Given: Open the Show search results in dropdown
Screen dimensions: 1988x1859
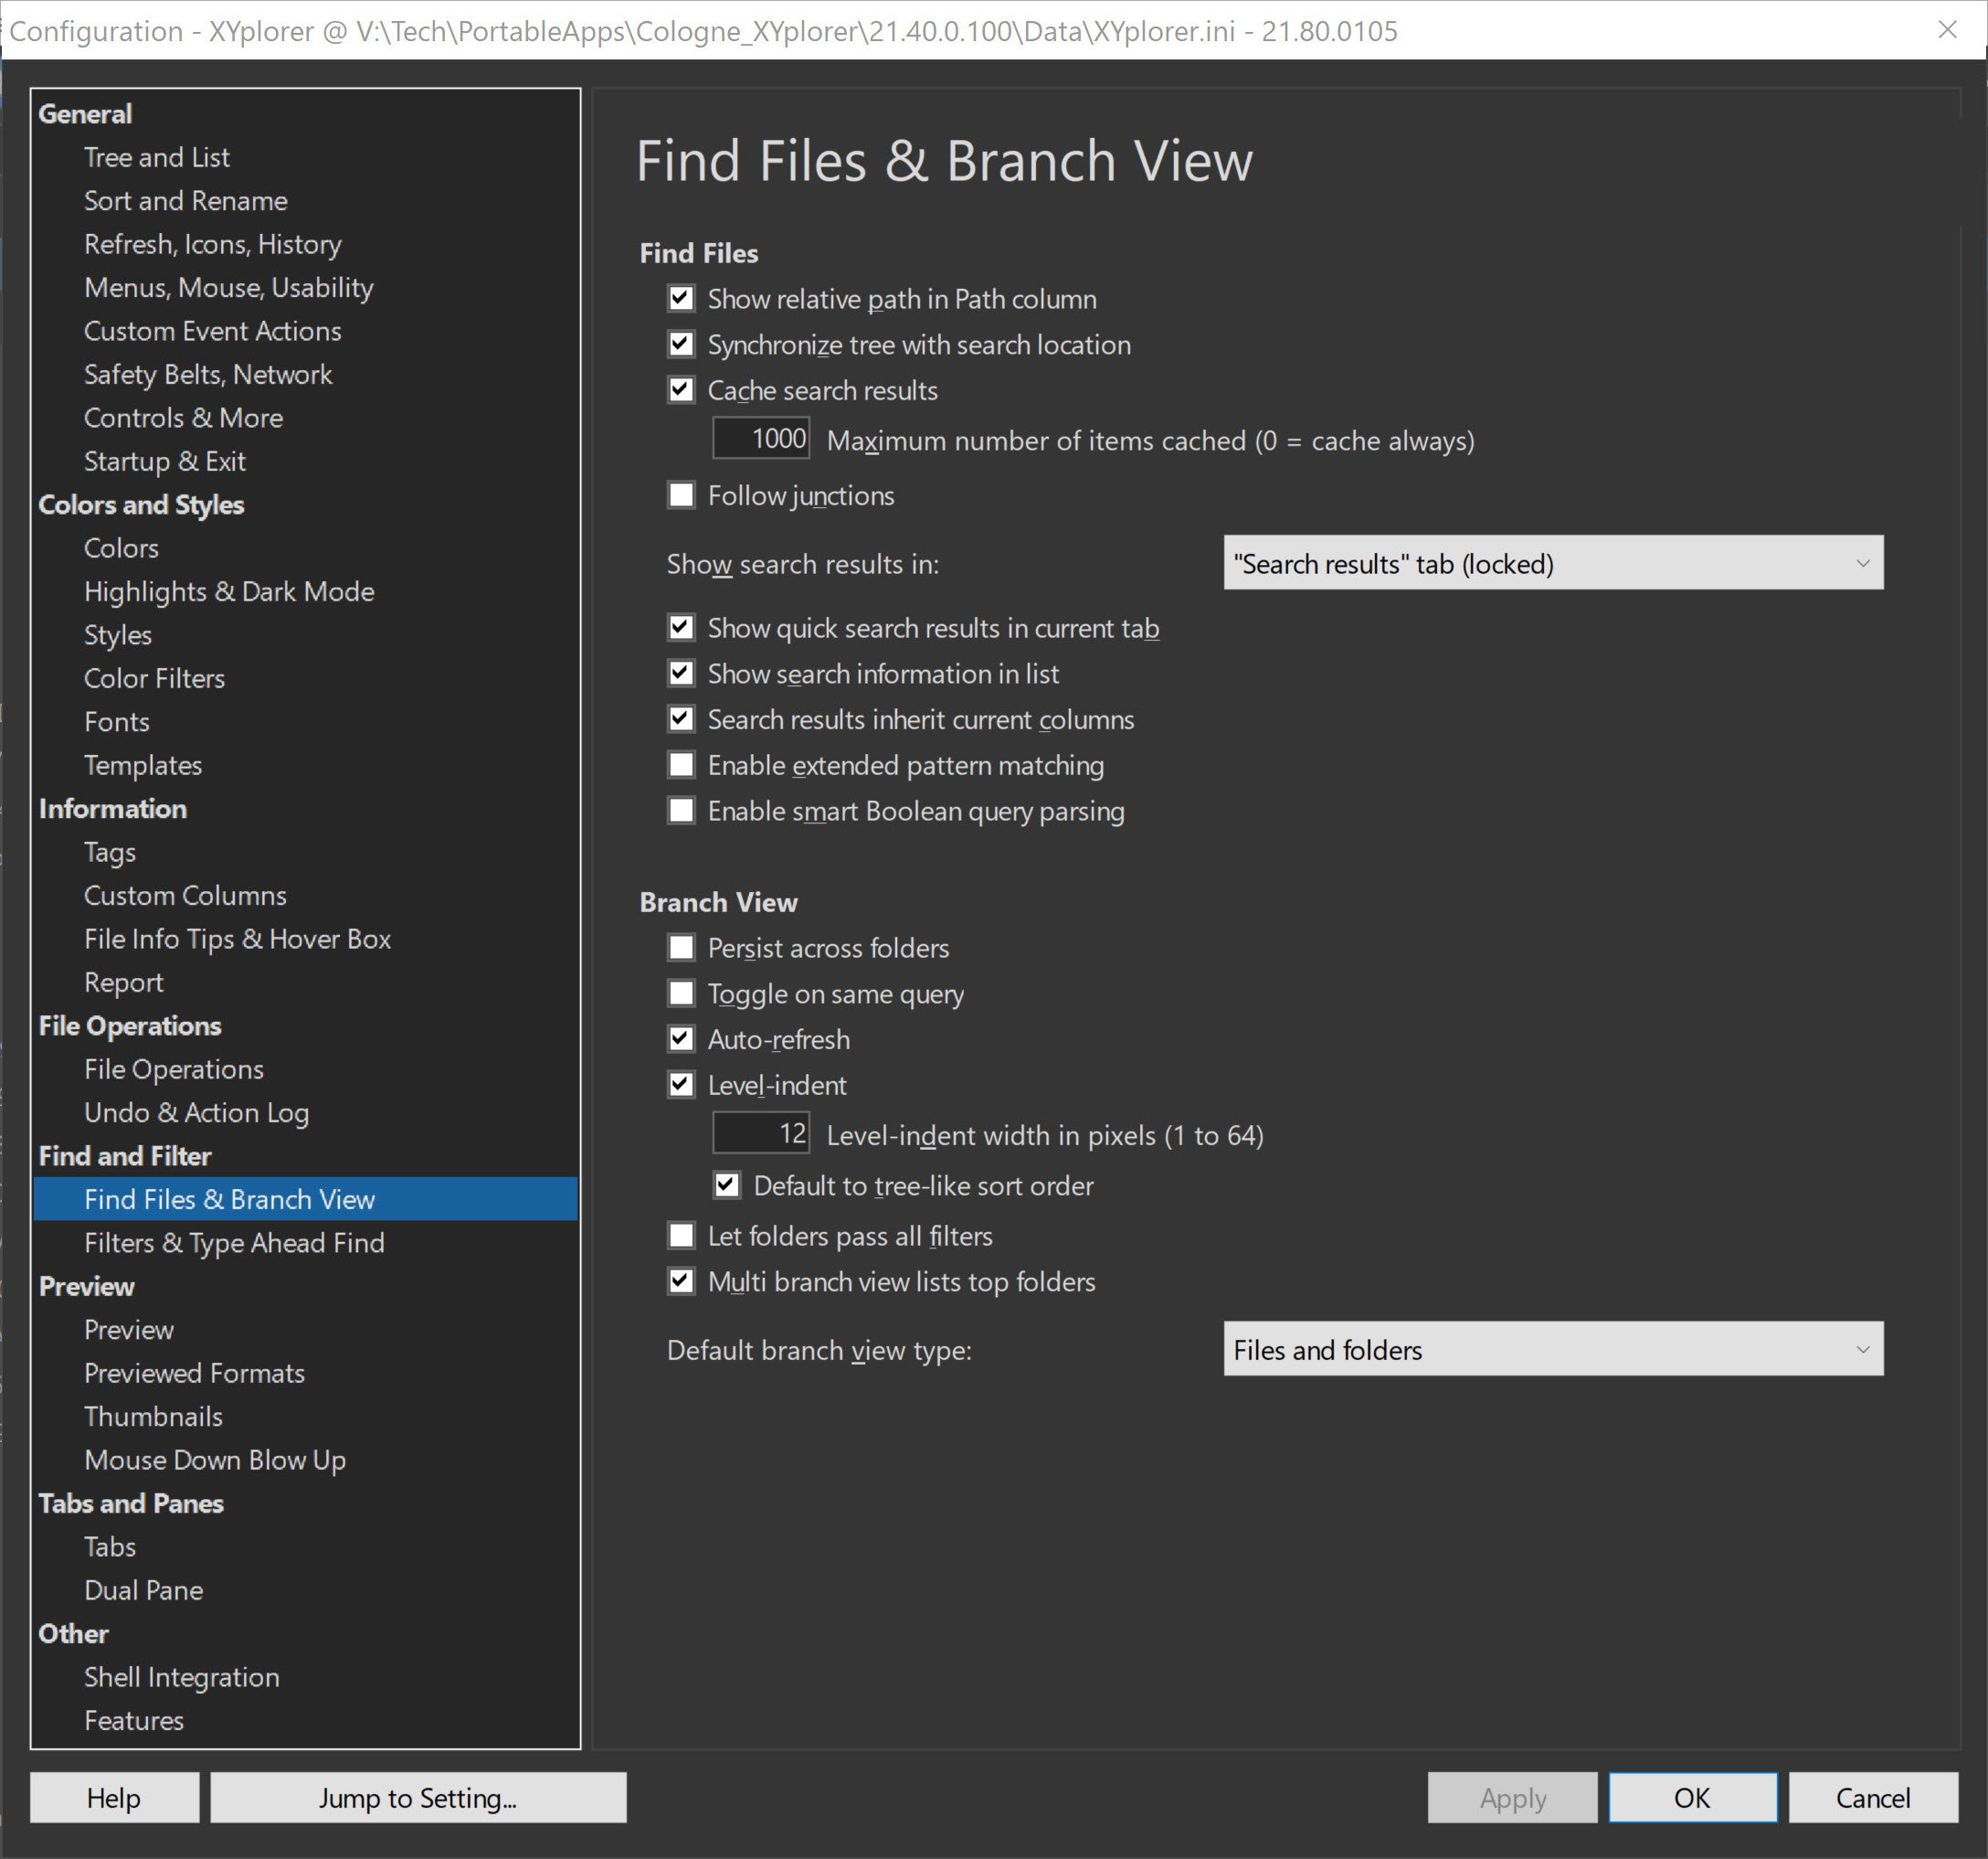Looking at the screenshot, I should 1552,563.
